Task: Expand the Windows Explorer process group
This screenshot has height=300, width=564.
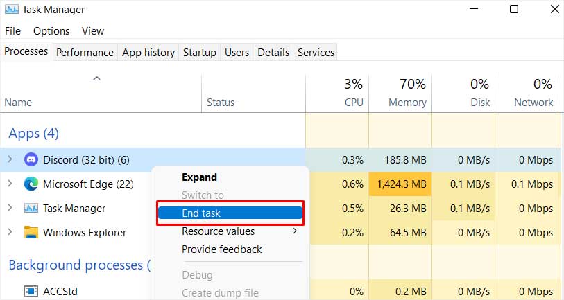Action: (x=10, y=231)
